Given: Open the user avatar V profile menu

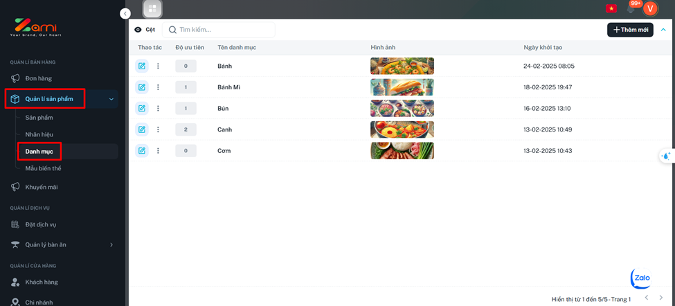Looking at the screenshot, I should point(650,8).
